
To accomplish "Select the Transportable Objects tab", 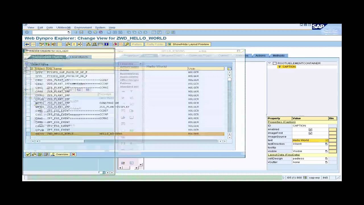I will [47, 57].
